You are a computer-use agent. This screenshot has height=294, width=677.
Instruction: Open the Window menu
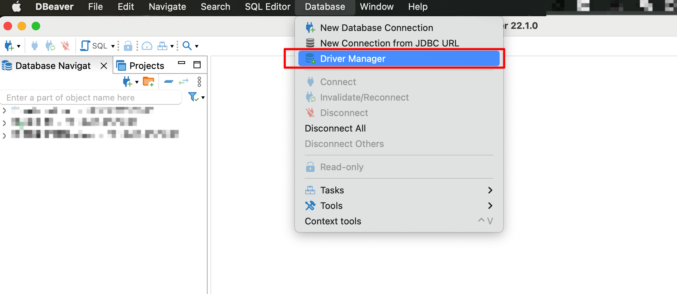click(377, 7)
